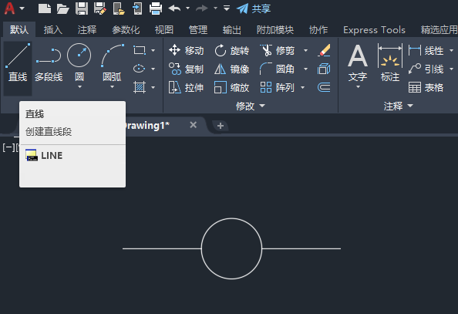458x314 pixels.
Task: Expand the 圆 circle dropdown arrow
Action: click(79, 87)
